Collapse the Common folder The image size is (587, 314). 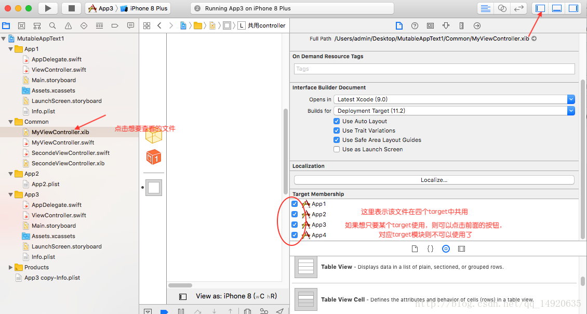[11, 122]
